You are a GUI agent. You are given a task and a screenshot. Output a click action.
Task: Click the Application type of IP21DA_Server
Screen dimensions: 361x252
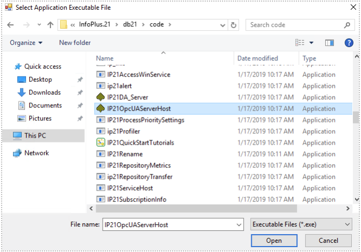click(x=319, y=98)
